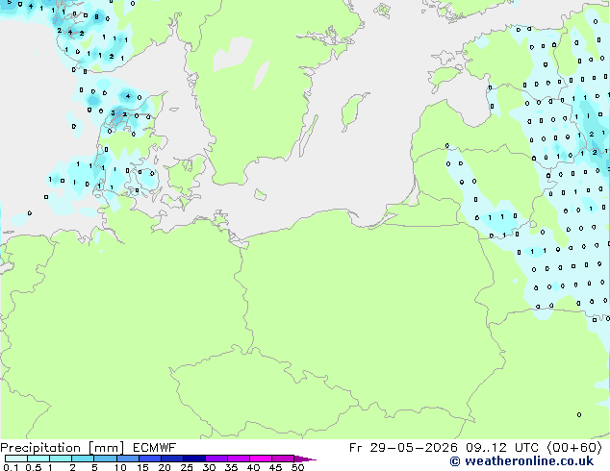Click the legend label "25"
This screenshot has width=610, height=471.
[x=187, y=467]
